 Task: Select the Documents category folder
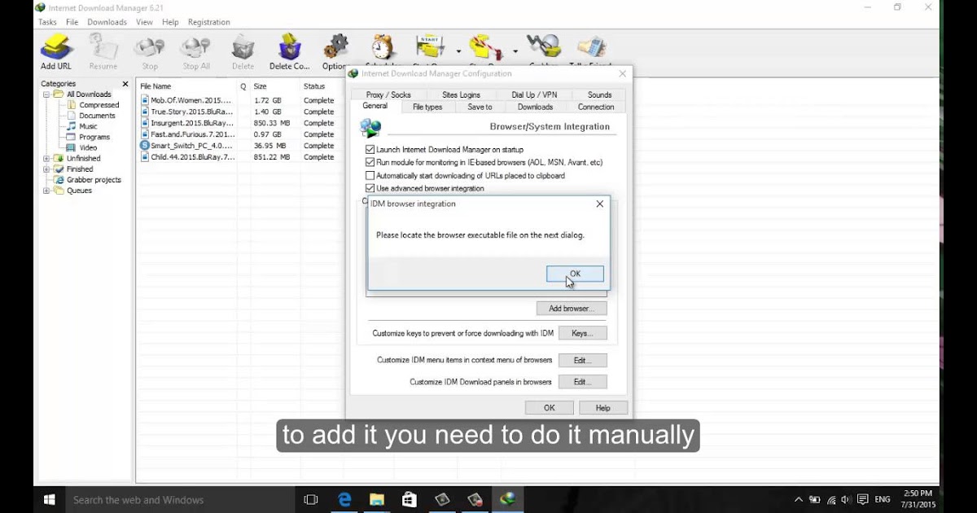(x=90, y=116)
